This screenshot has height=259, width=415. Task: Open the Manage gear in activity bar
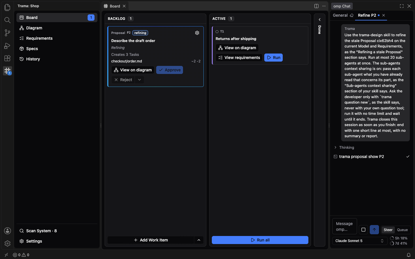pyautogui.click(x=7, y=243)
